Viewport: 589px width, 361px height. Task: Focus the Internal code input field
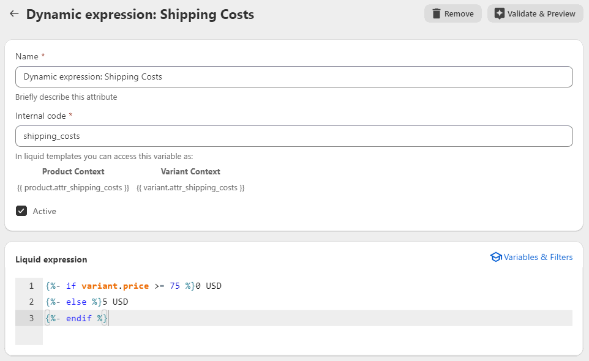pos(294,136)
